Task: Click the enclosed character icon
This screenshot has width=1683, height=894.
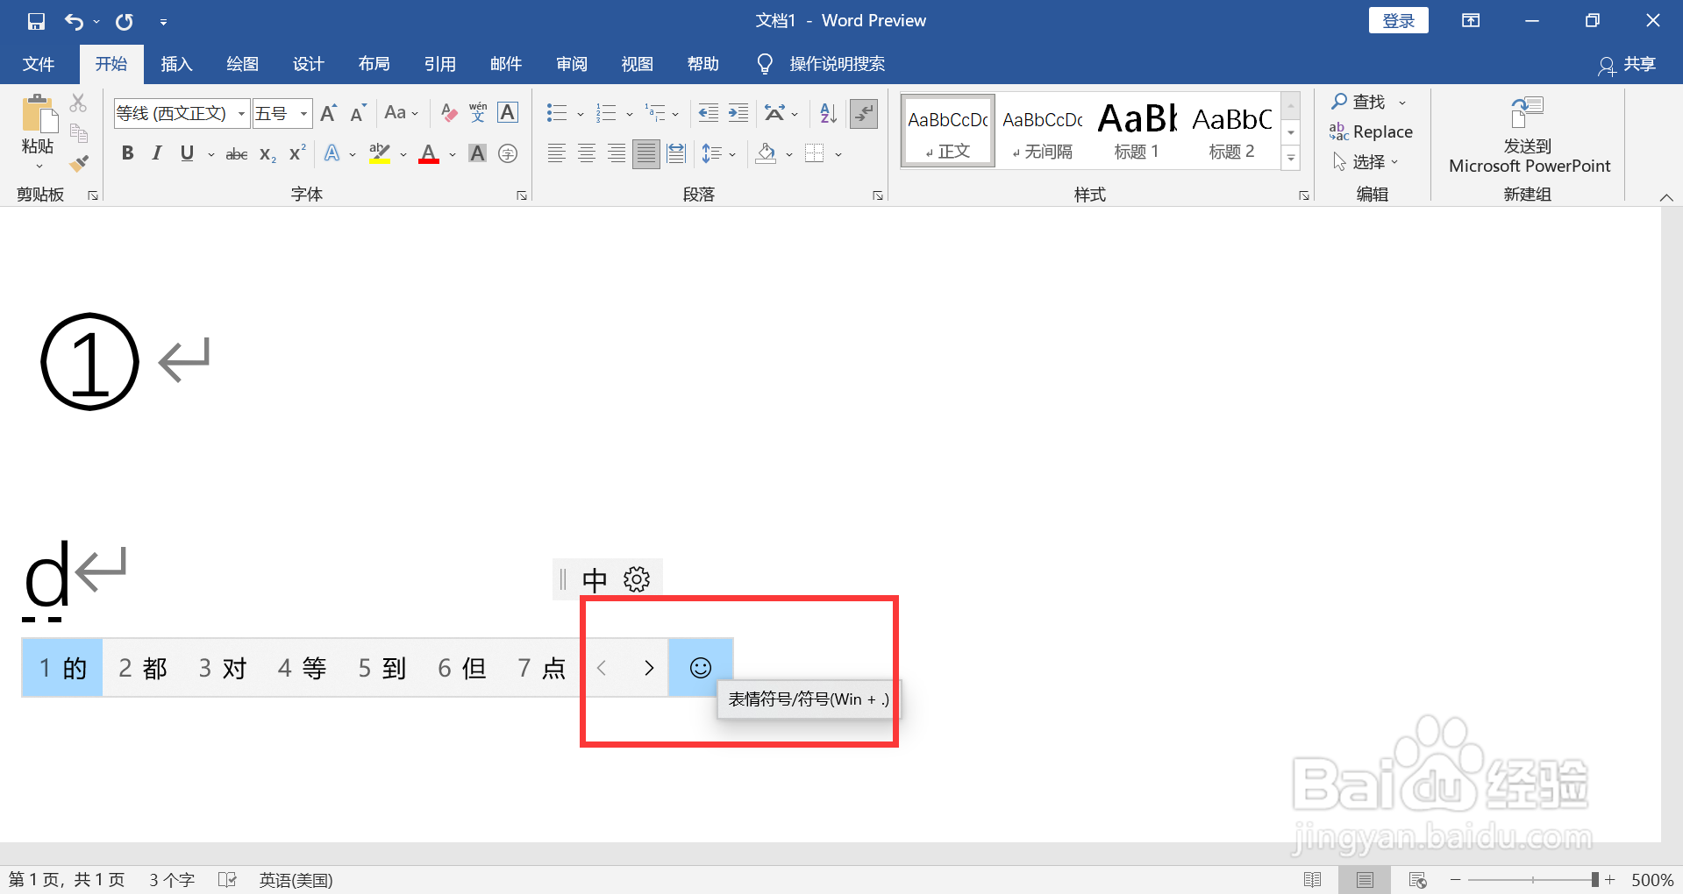Action: tap(508, 154)
